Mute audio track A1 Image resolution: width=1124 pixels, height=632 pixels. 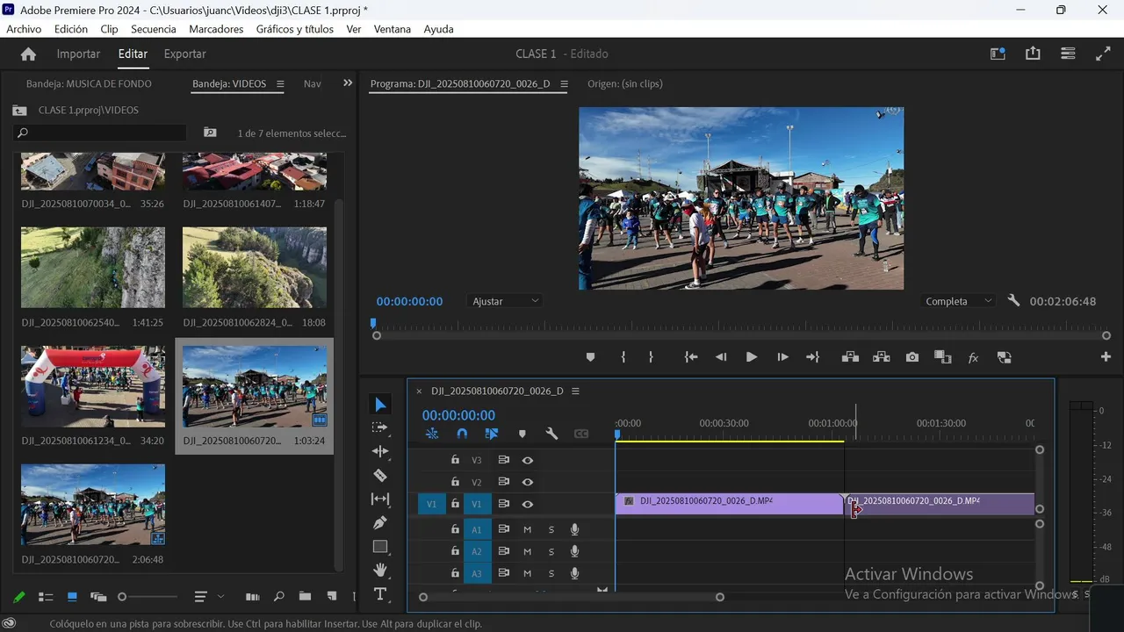coord(528,529)
